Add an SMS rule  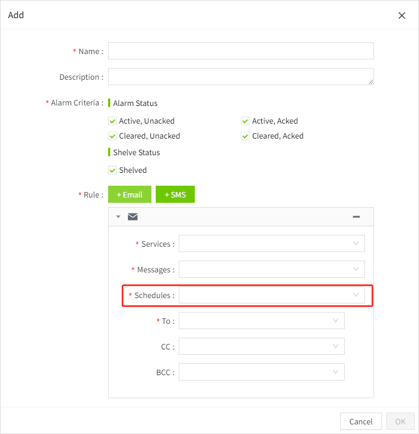tap(175, 195)
